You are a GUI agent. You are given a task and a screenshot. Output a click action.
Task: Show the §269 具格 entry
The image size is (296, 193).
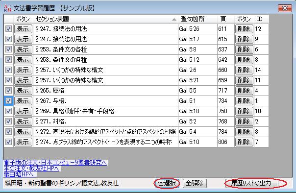point(23,111)
